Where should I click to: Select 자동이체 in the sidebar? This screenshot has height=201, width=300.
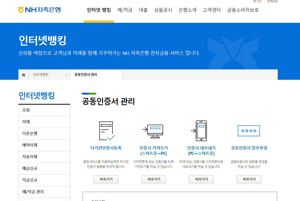44,157
